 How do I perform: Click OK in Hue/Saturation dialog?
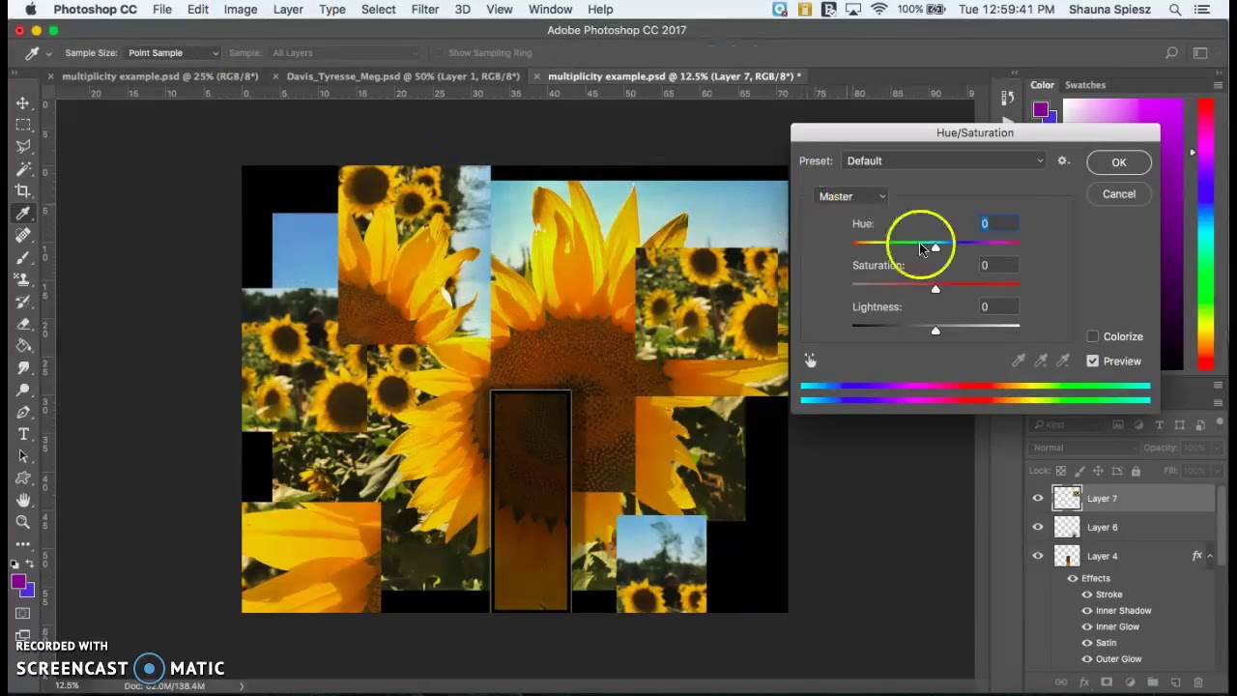click(x=1118, y=162)
